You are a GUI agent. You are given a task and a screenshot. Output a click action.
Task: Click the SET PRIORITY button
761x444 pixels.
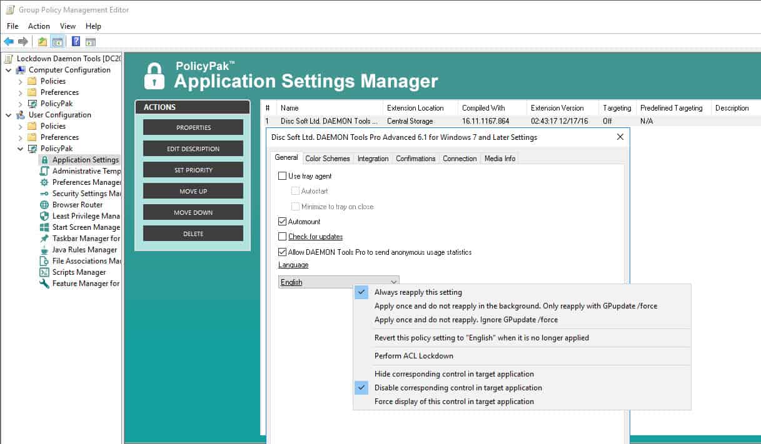193,170
